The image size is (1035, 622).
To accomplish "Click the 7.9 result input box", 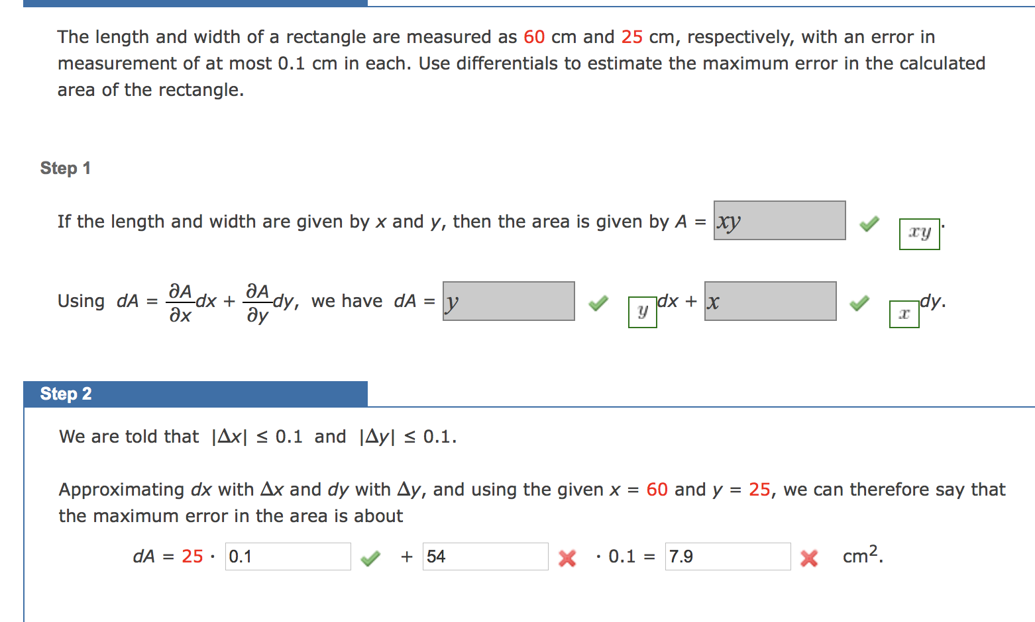I will 728,556.
